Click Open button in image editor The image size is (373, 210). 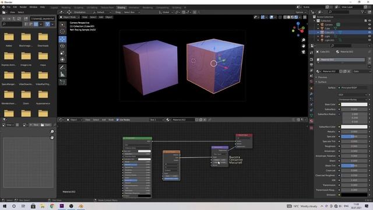tap(46, 125)
